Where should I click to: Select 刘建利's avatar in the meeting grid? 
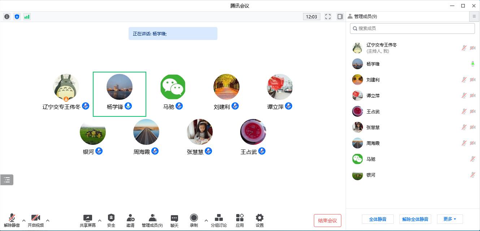click(226, 87)
